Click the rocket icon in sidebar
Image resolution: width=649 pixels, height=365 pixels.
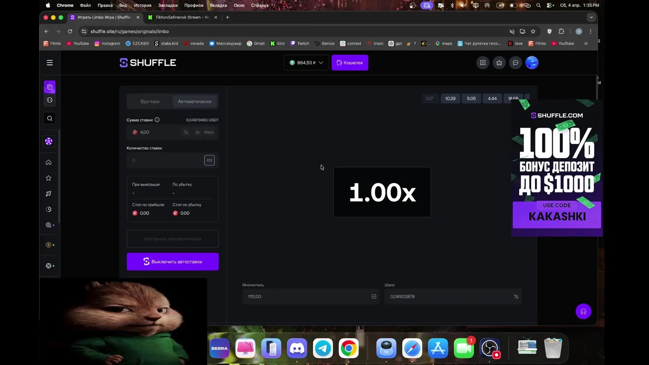(49, 194)
